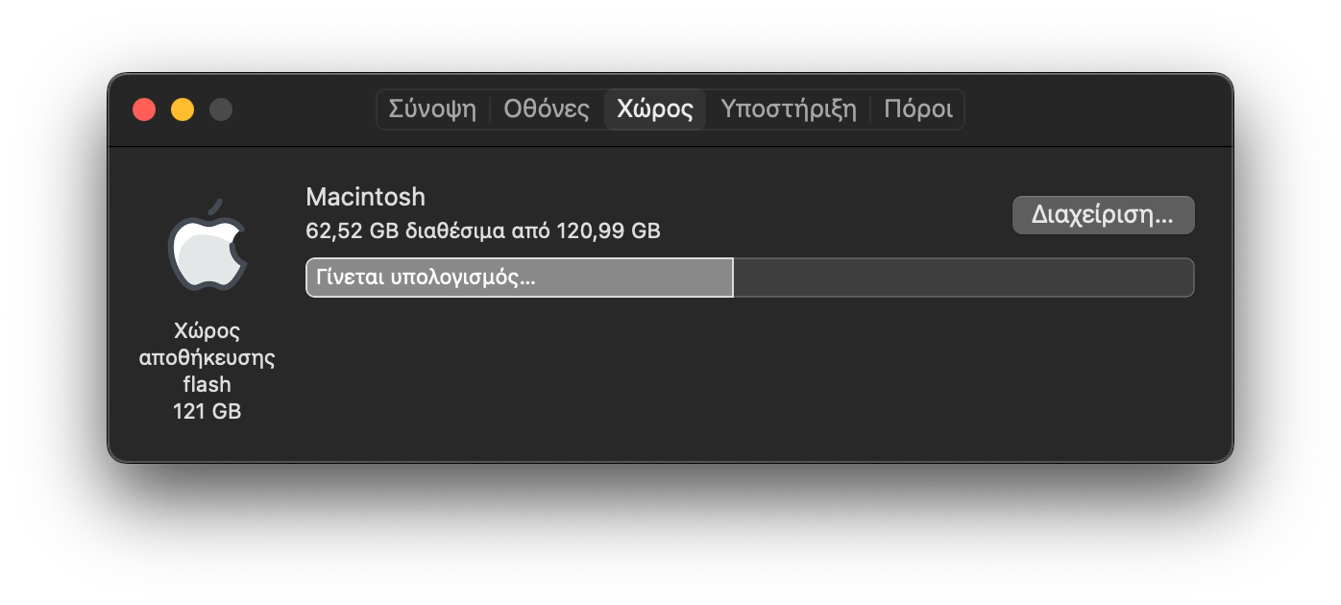Image resolution: width=1341 pixels, height=605 pixels.
Task: Open the Οθόνες tab
Action: pos(547,109)
